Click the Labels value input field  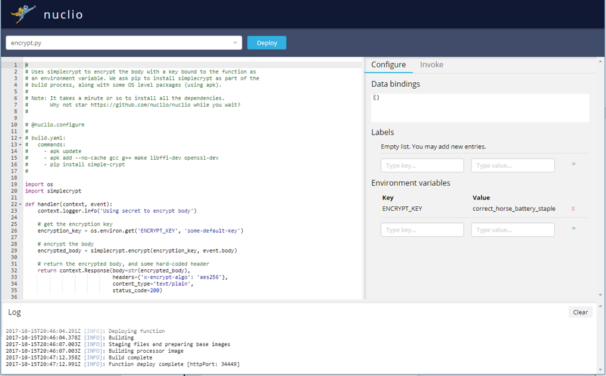[x=513, y=165]
